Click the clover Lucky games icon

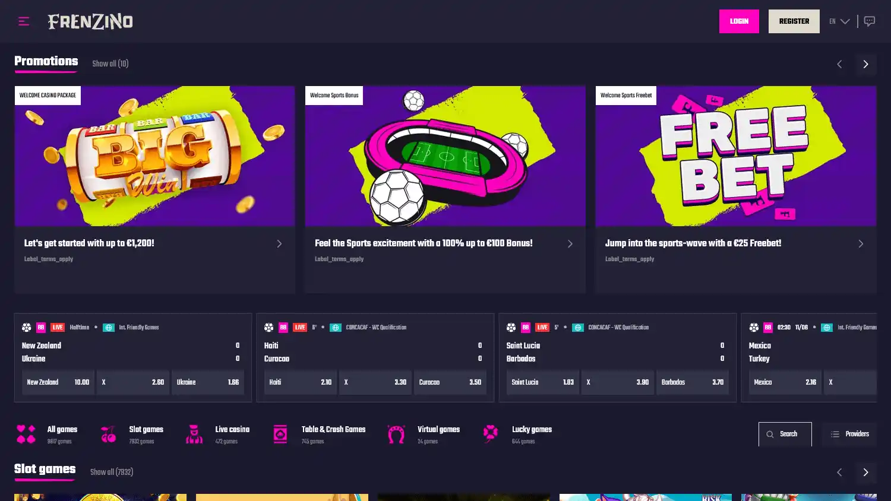pyautogui.click(x=491, y=434)
